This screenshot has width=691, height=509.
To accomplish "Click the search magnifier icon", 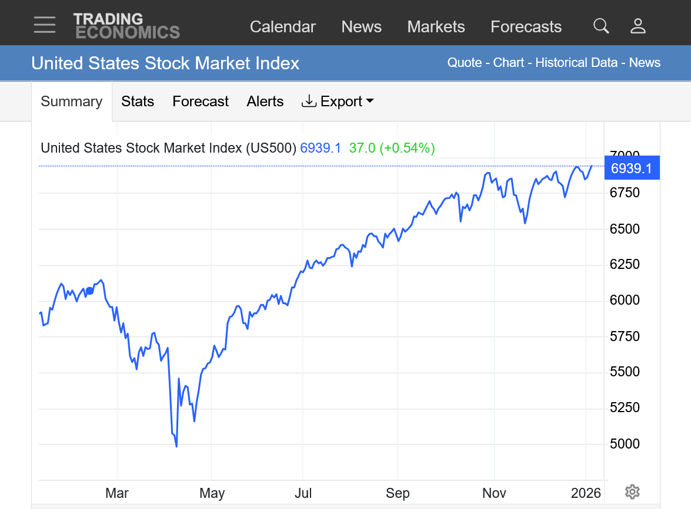I will coord(600,26).
